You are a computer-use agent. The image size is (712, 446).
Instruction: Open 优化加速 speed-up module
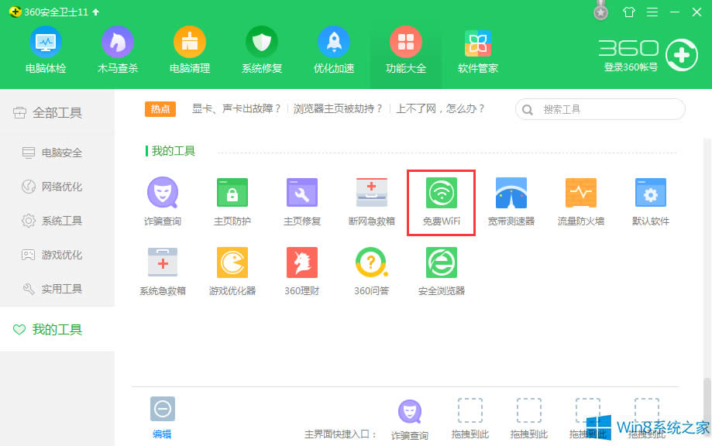[x=334, y=50]
